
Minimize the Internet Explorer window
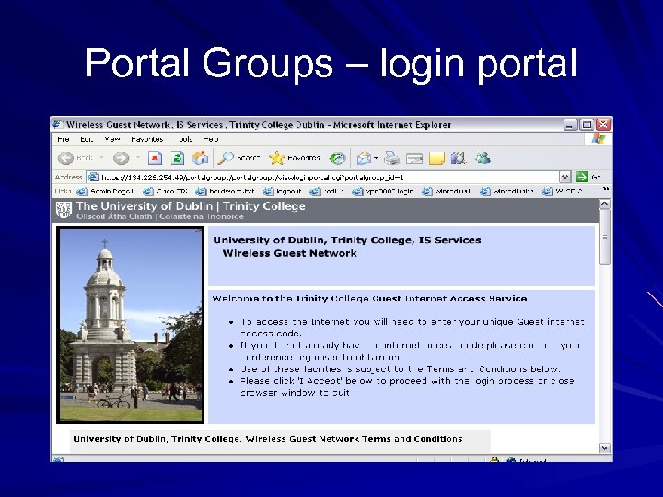pos(571,124)
